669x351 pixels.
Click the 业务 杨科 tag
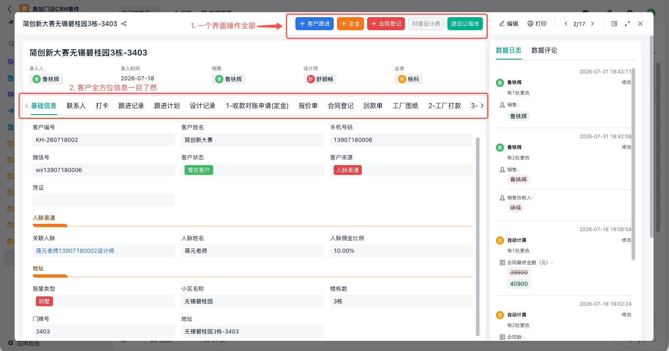point(409,79)
